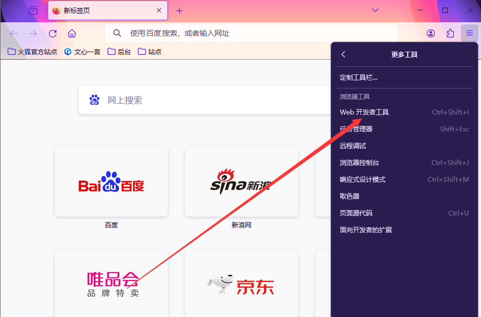Click the 更多工具 menu title
Image resolution: width=481 pixels, height=317 pixels.
point(404,55)
